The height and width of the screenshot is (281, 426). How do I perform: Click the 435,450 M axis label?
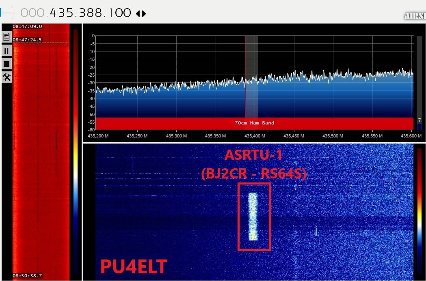coord(294,136)
